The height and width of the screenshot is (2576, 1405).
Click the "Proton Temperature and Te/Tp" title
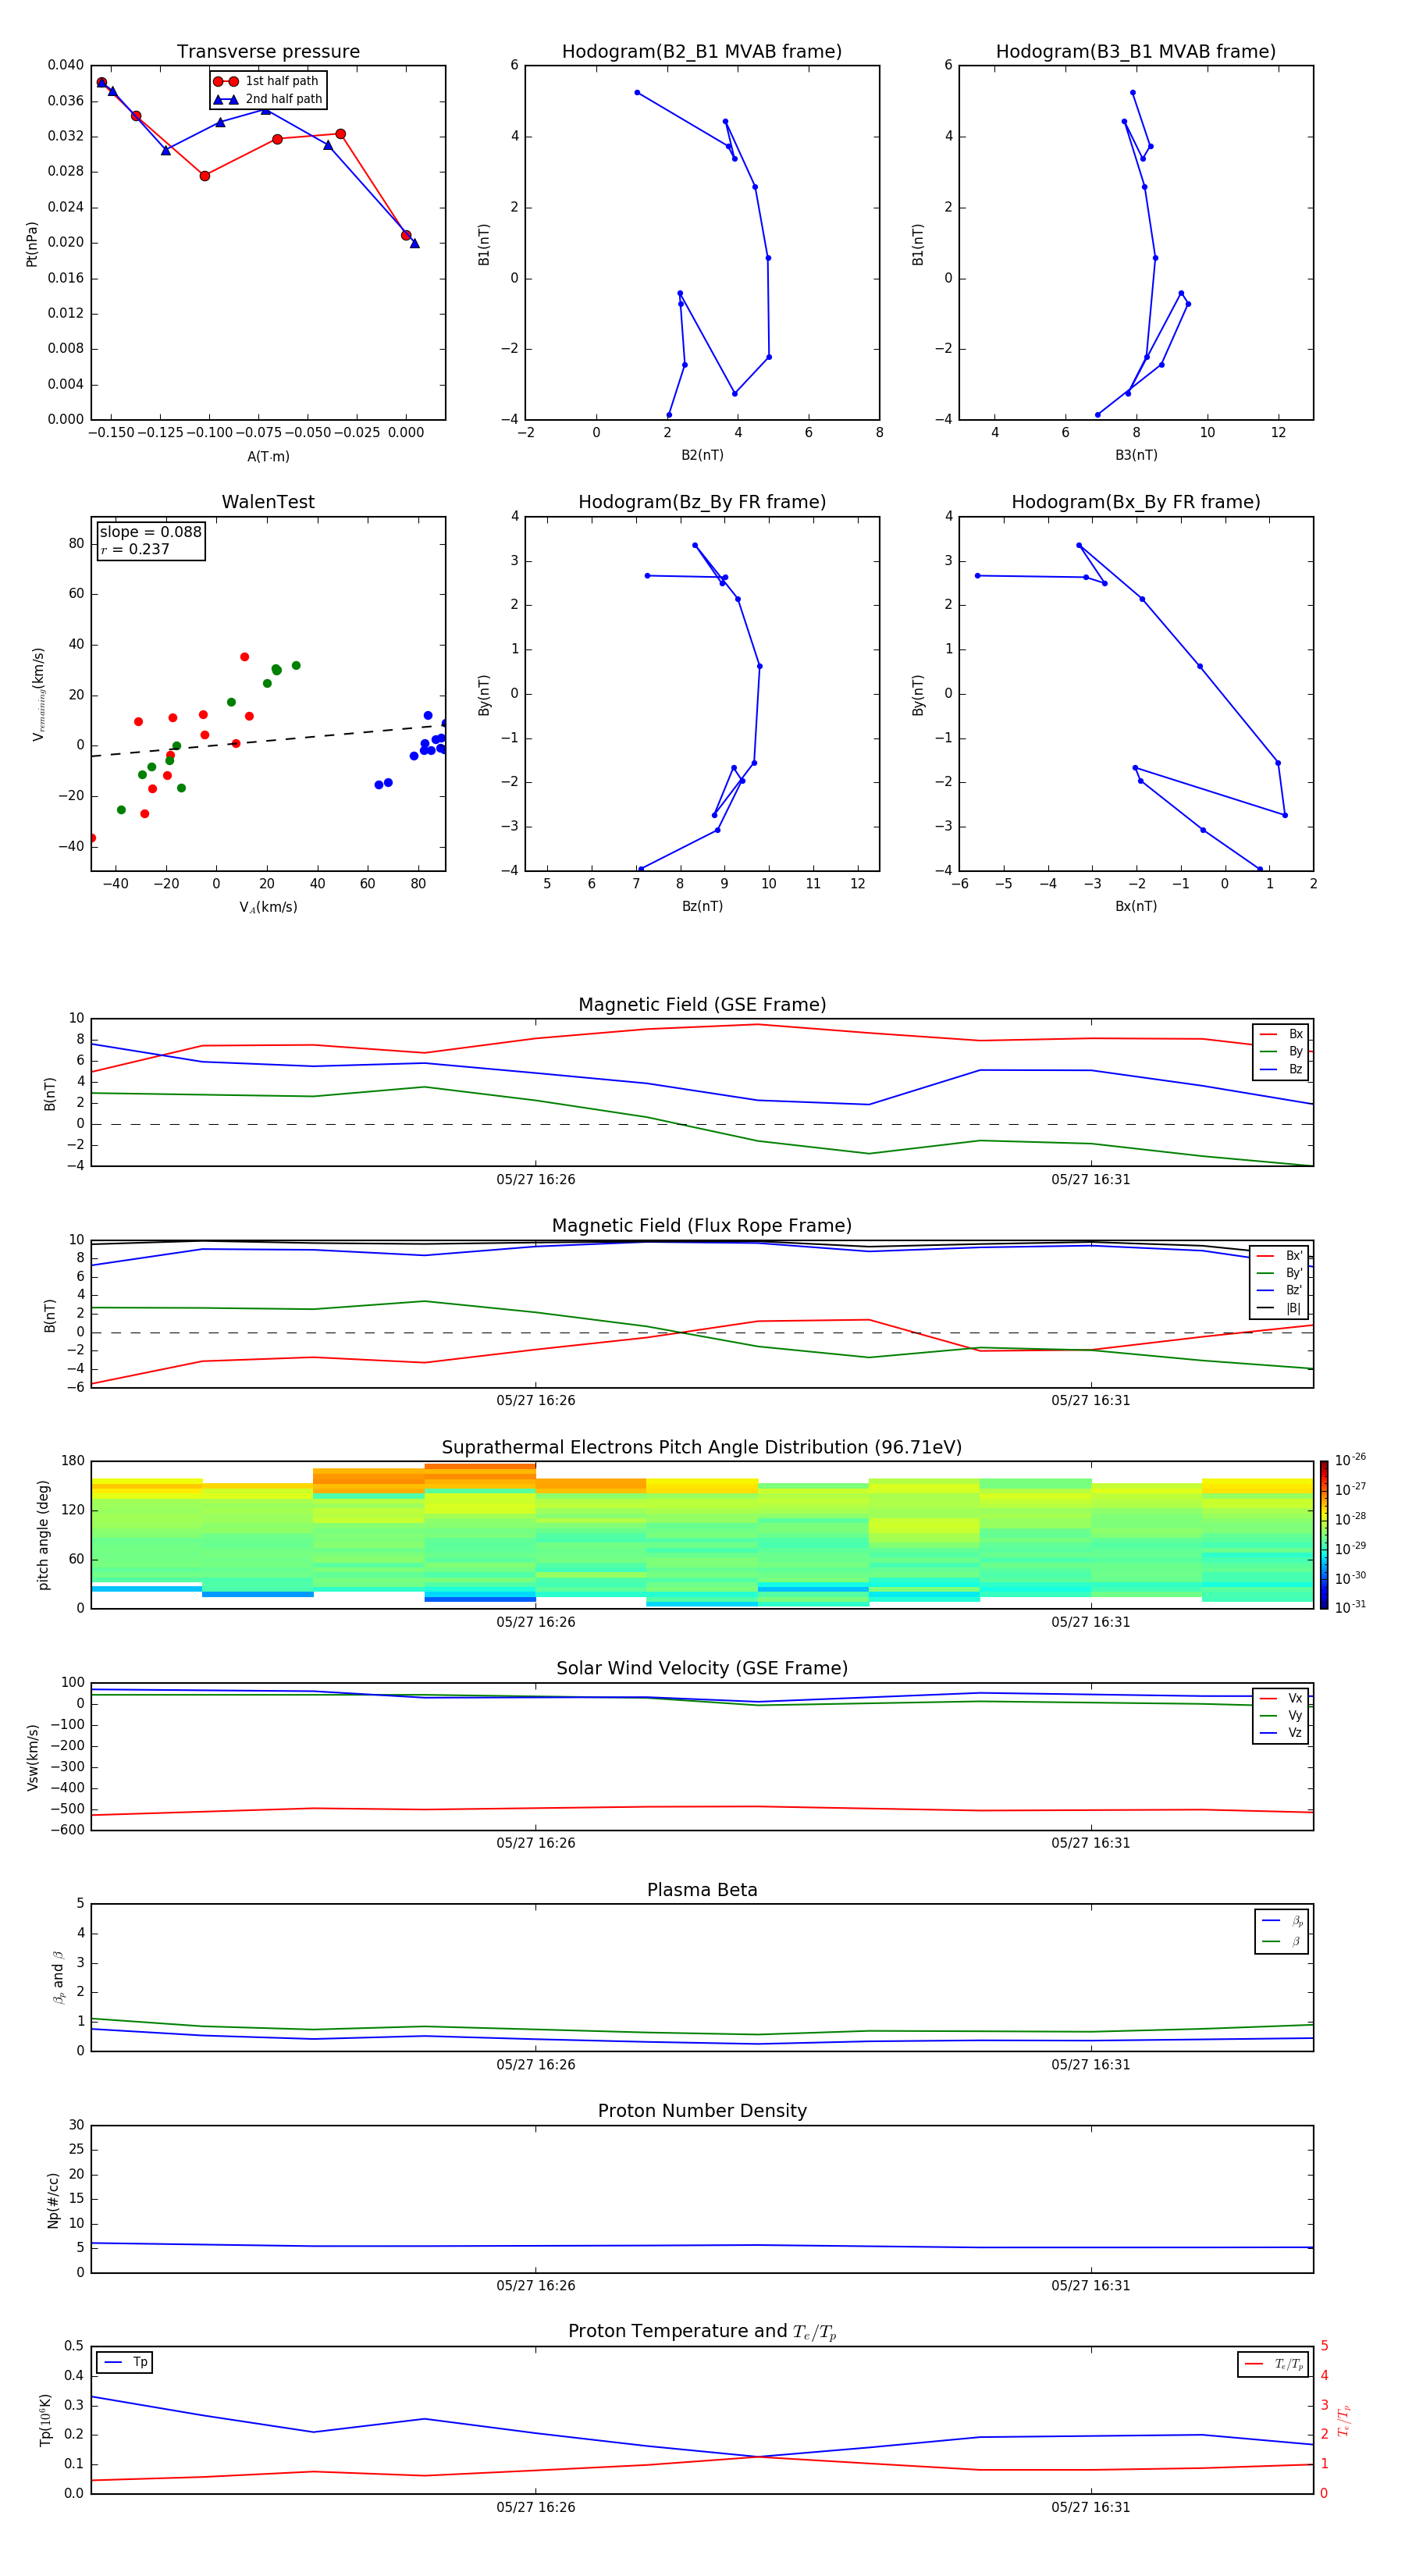coord(702,2332)
